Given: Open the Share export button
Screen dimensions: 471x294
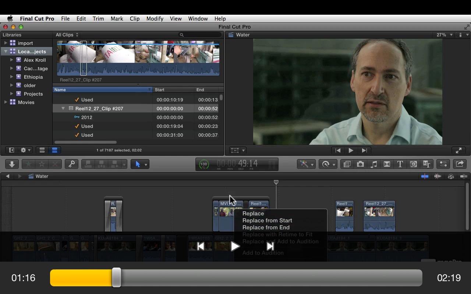Looking at the screenshot, I should click(460, 164).
